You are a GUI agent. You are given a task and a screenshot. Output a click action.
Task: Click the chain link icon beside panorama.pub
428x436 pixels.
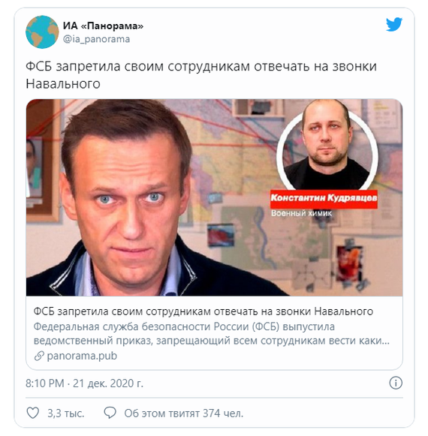tap(39, 356)
